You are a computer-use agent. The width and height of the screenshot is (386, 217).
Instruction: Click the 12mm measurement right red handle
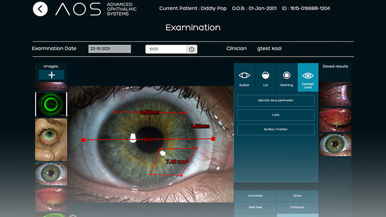coord(213,139)
